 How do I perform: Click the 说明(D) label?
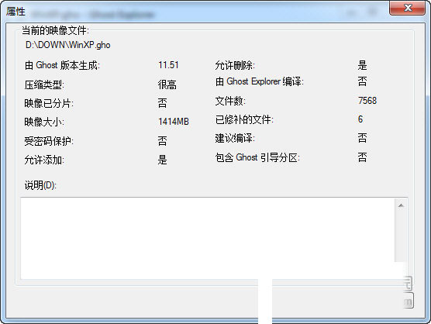point(40,185)
